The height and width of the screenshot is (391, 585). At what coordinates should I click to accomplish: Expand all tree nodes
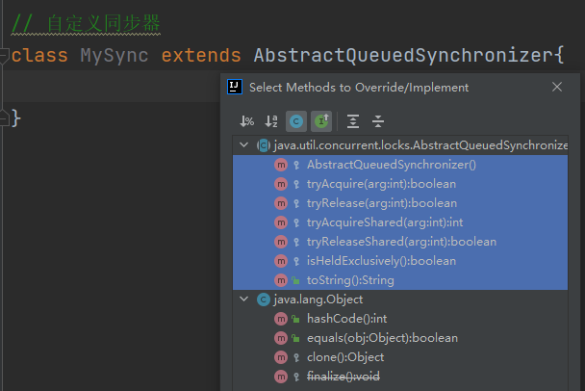click(x=353, y=121)
